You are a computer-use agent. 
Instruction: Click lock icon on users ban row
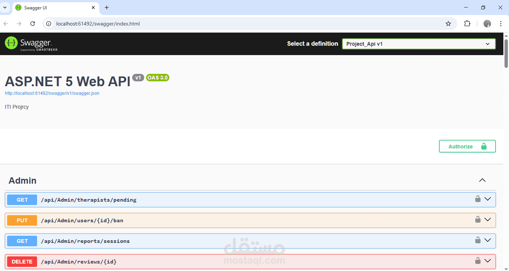(x=478, y=219)
